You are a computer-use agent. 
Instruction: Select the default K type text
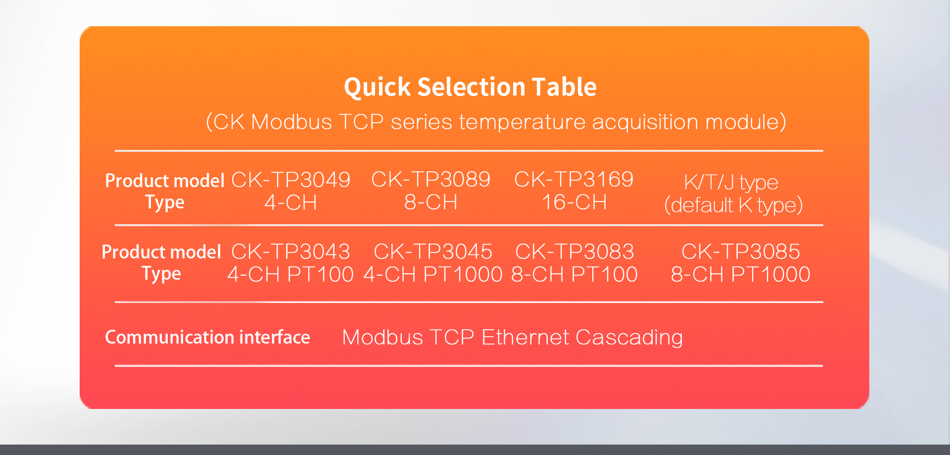733,205
